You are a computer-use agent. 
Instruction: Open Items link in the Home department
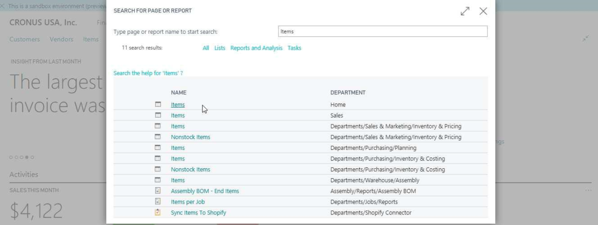coord(177,105)
